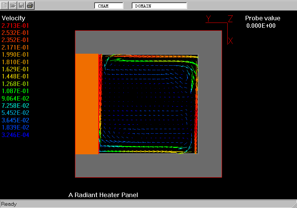Click the CHAM text field
This screenshot has height=208, width=297.
[108, 6]
